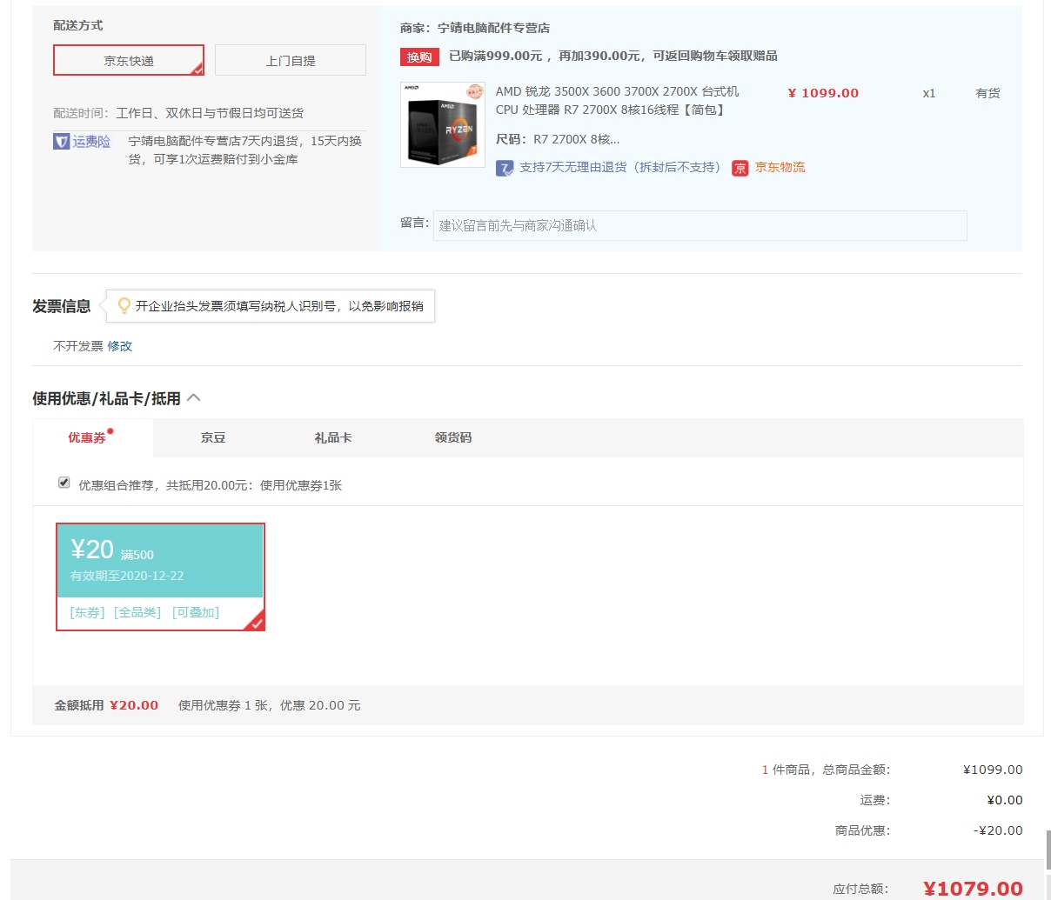
Task: Click the 不开发票 invoice status text
Action: pos(78,346)
